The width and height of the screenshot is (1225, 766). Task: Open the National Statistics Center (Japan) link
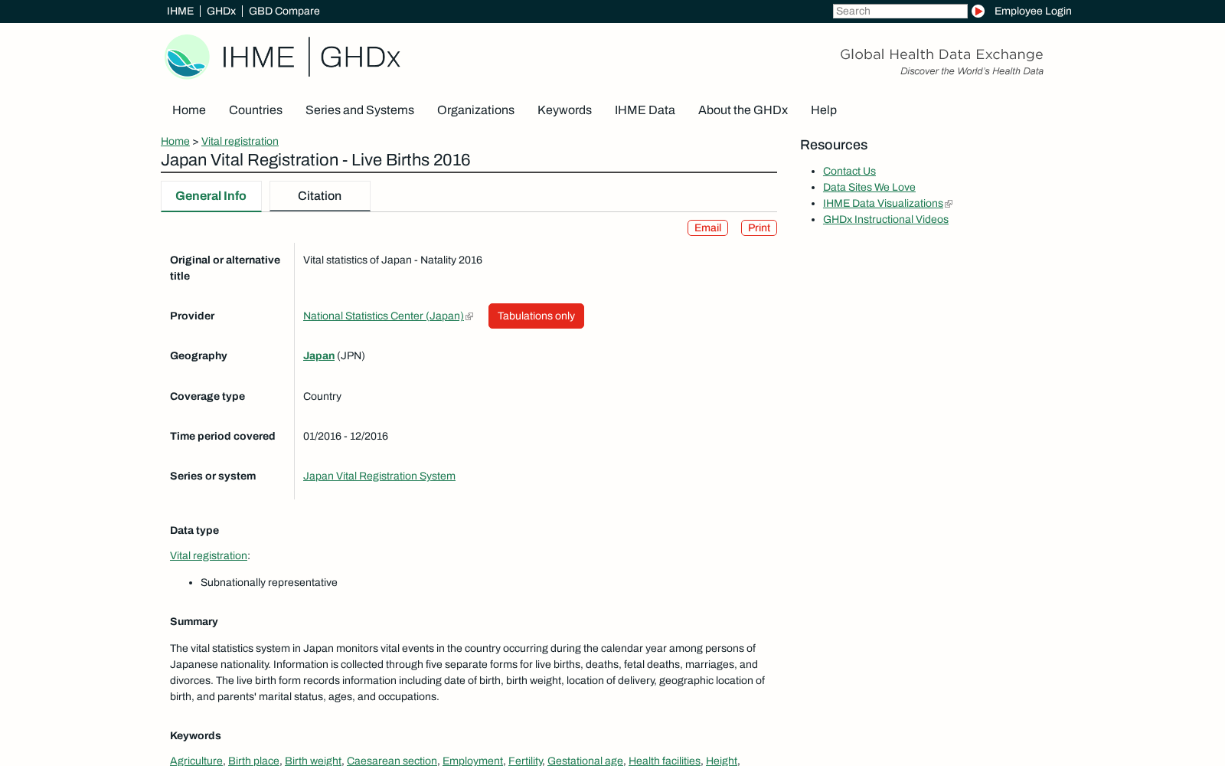384,316
